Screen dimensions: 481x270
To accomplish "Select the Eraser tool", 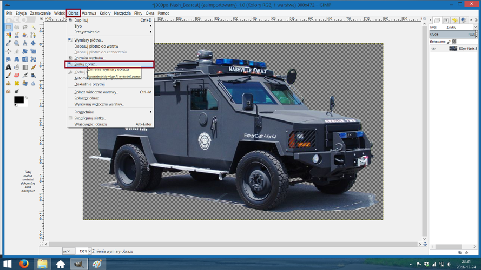I will point(17,75).
